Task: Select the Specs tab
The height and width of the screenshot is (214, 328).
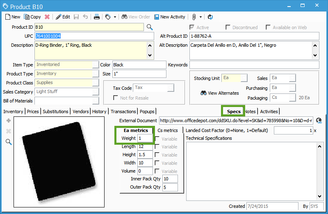Action: point(234,112)
